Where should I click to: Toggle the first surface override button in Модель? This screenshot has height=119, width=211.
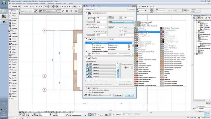[x=88, y=64]
